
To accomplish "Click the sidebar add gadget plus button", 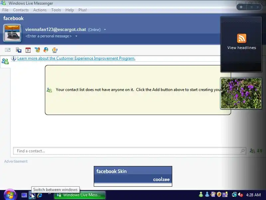I will coord(241,7).
